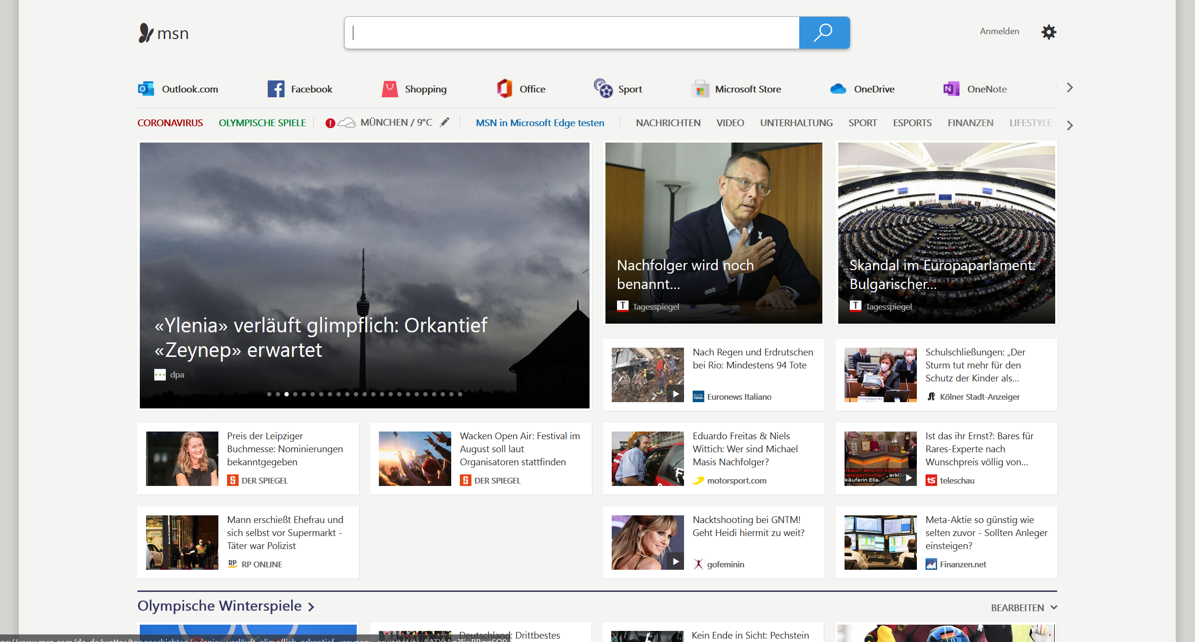Open the FINANZEN navigation tab

(970, 123)
